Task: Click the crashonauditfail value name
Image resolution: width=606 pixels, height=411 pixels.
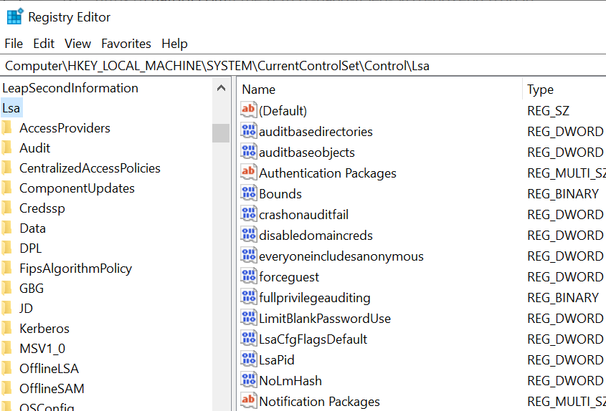Action: [304, 214]
